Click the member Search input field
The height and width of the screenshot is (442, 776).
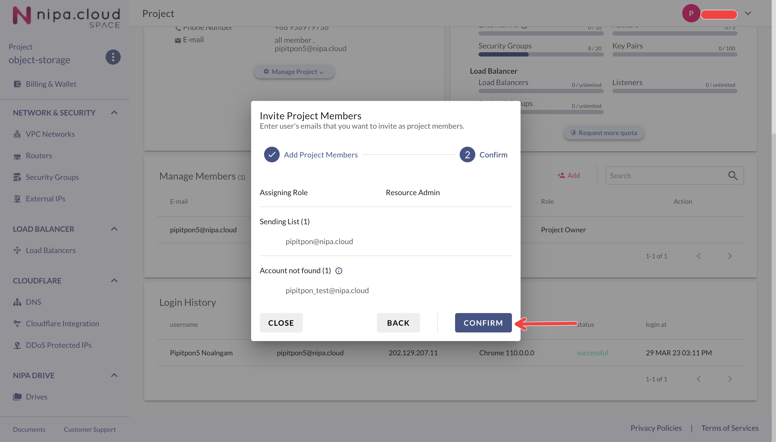666,176
